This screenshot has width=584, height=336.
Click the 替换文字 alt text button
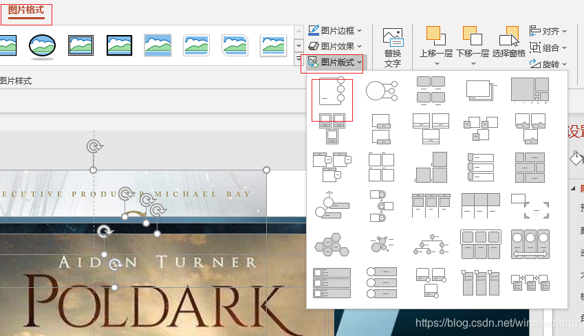pyautogui.click(x=393, y=47)
